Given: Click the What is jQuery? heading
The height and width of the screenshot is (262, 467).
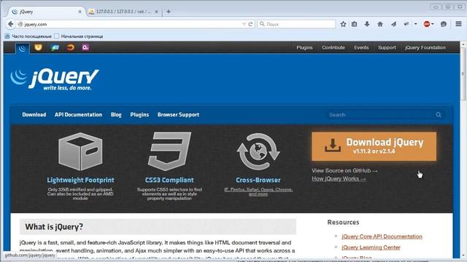Looking at the screenshot, I should 54,227.
